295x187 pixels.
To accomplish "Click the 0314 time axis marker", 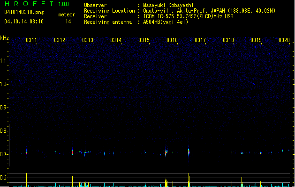I will coord(116,40).
